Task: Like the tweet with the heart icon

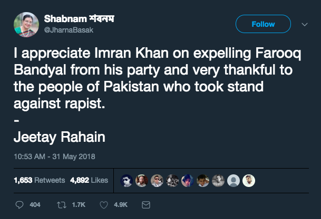Action: click(x=104, y=204)
